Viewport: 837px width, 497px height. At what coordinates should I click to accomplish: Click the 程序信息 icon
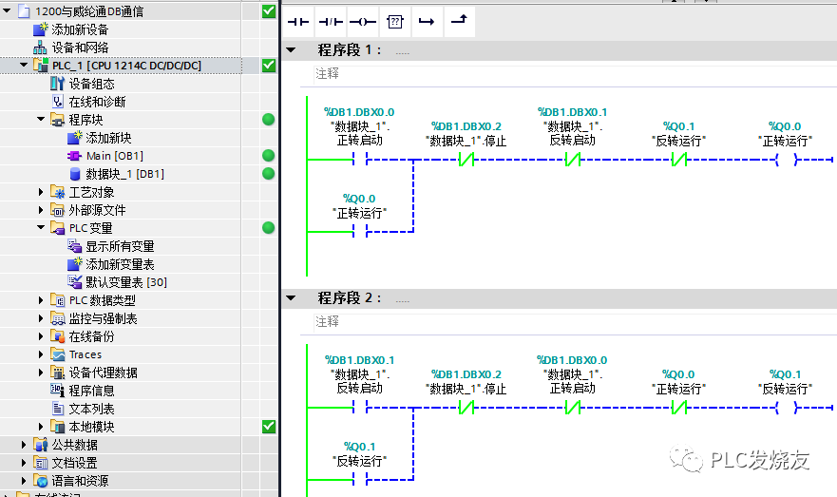pos(57,391)
